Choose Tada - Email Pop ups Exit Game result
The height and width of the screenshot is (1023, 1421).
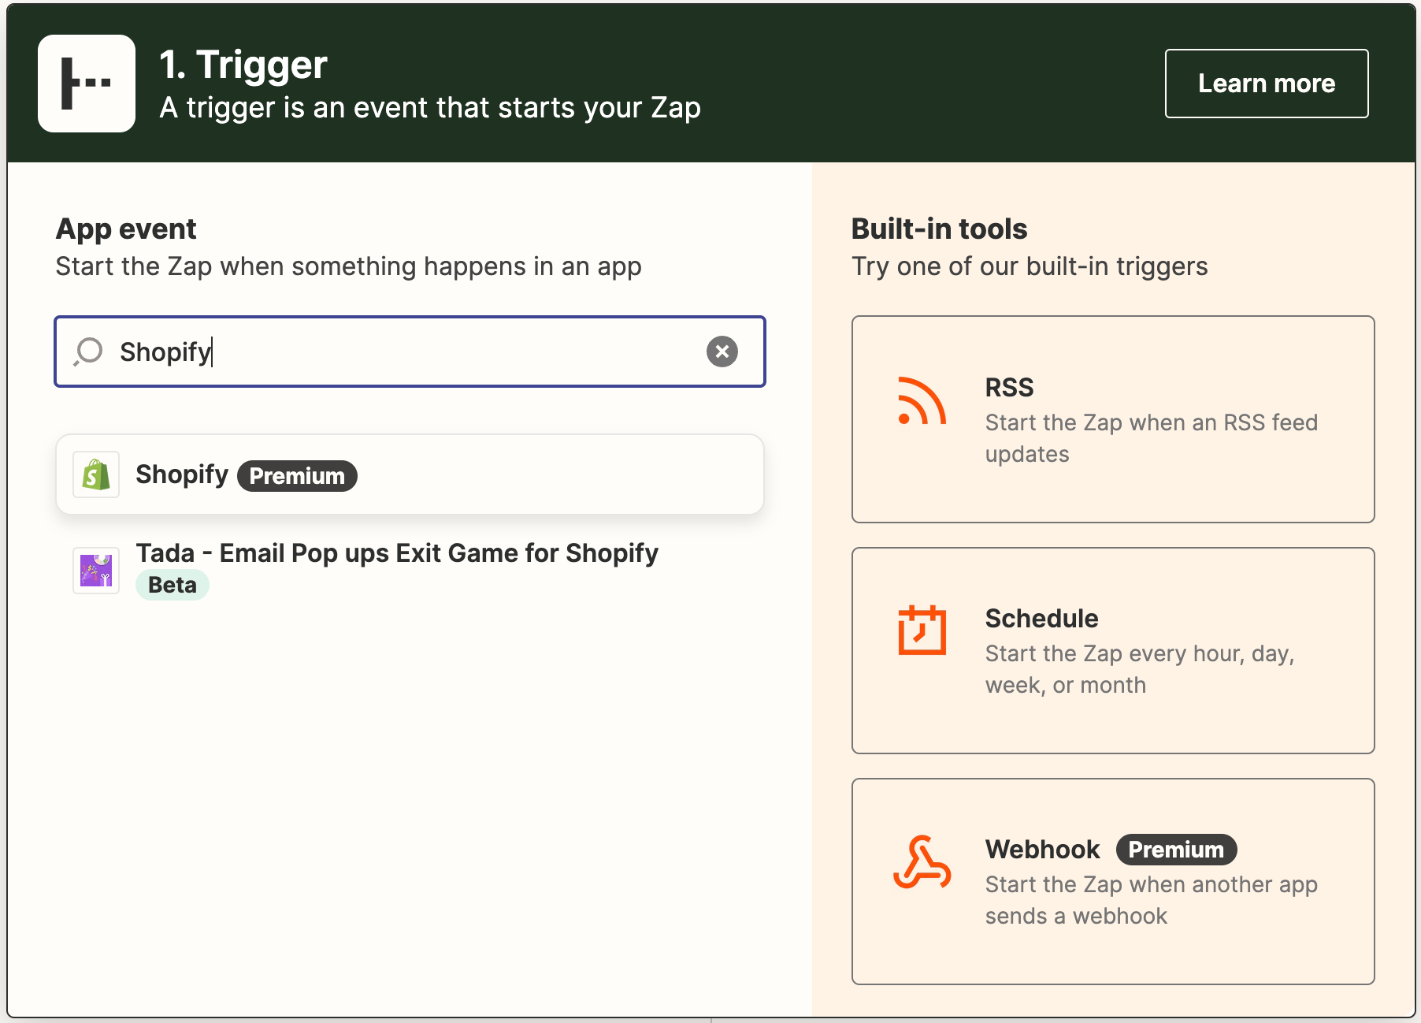(410, 569)
